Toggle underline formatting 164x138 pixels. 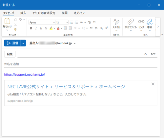click(x=41, y=28)
